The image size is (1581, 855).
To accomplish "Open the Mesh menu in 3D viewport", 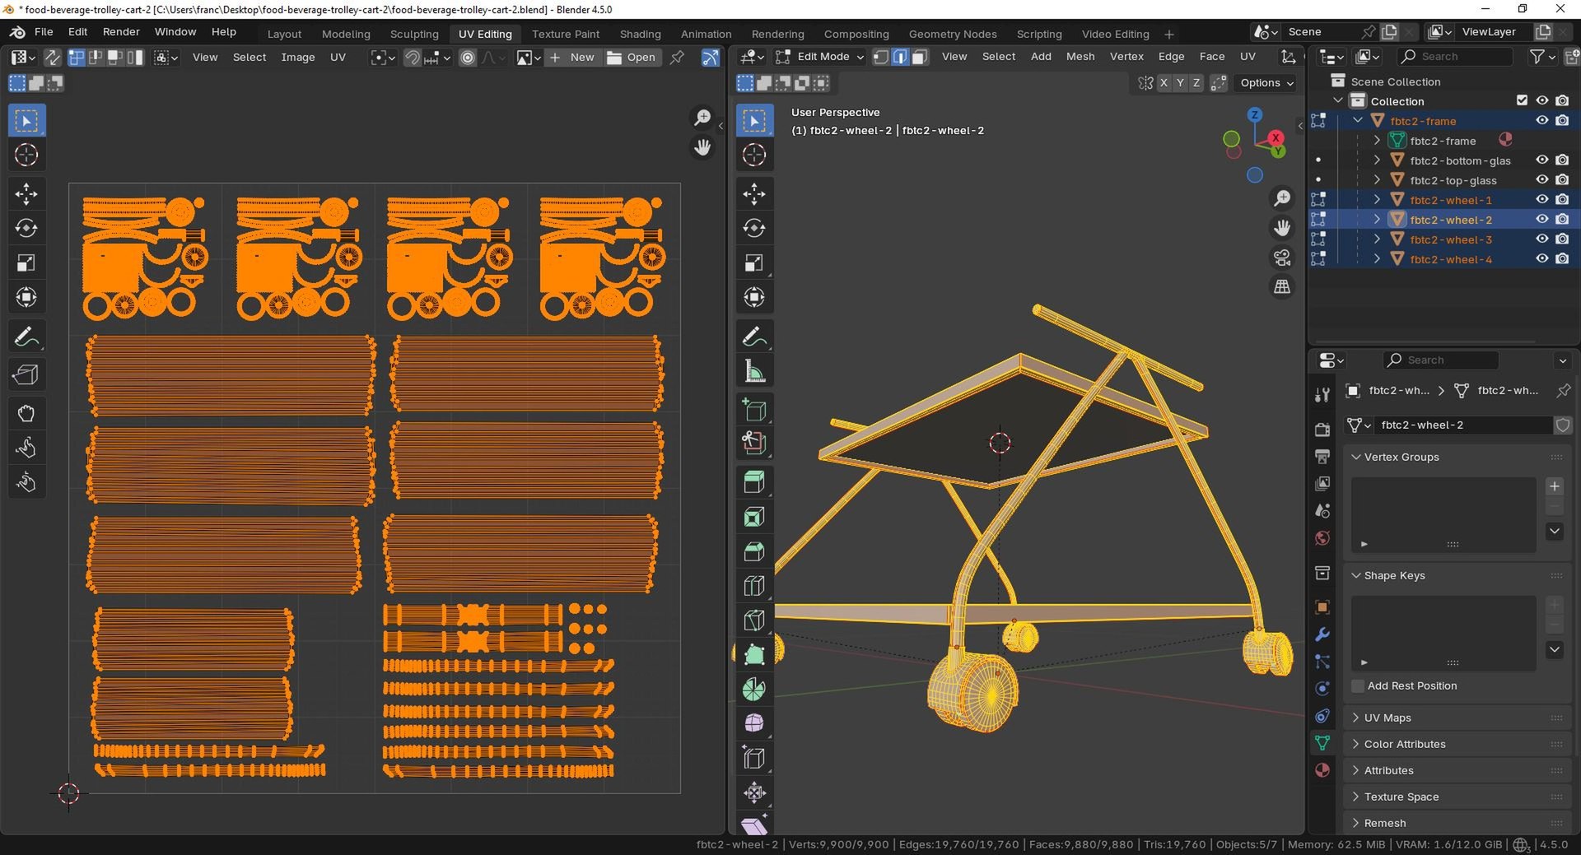I will pos(1080,57).
